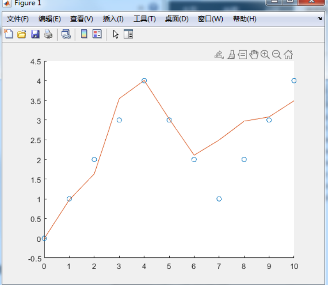
Task: Insert a legend using its toolbar icon
Action: pyautogui.click(x=97, y=34)
